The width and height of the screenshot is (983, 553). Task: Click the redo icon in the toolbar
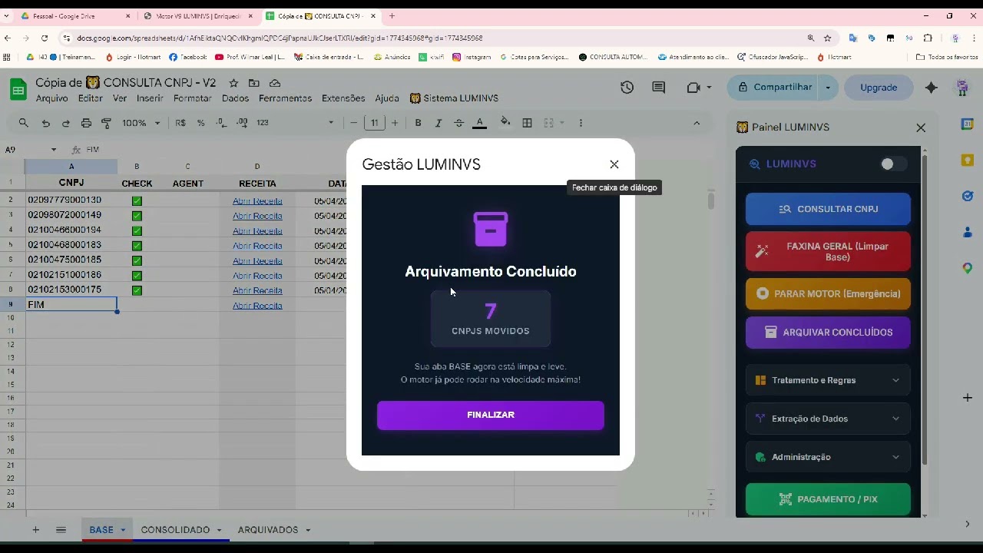[65, 123]
